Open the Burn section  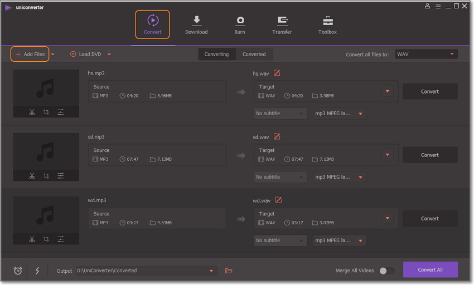point(240,25)
